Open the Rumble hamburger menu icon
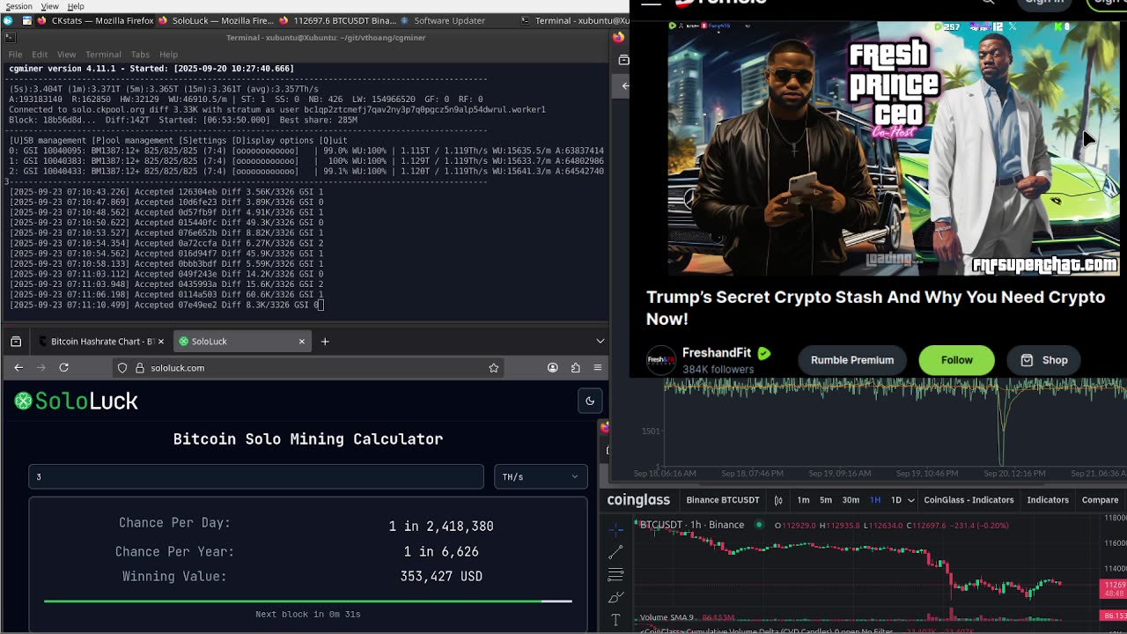This screenshot has width=1127, height=634. click(651, 3)
